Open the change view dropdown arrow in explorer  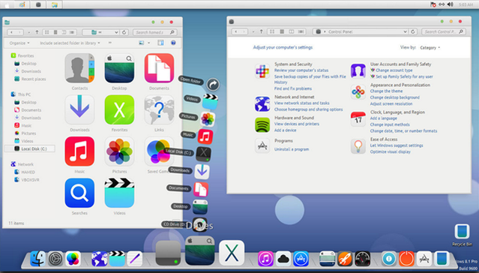point(148,43)
